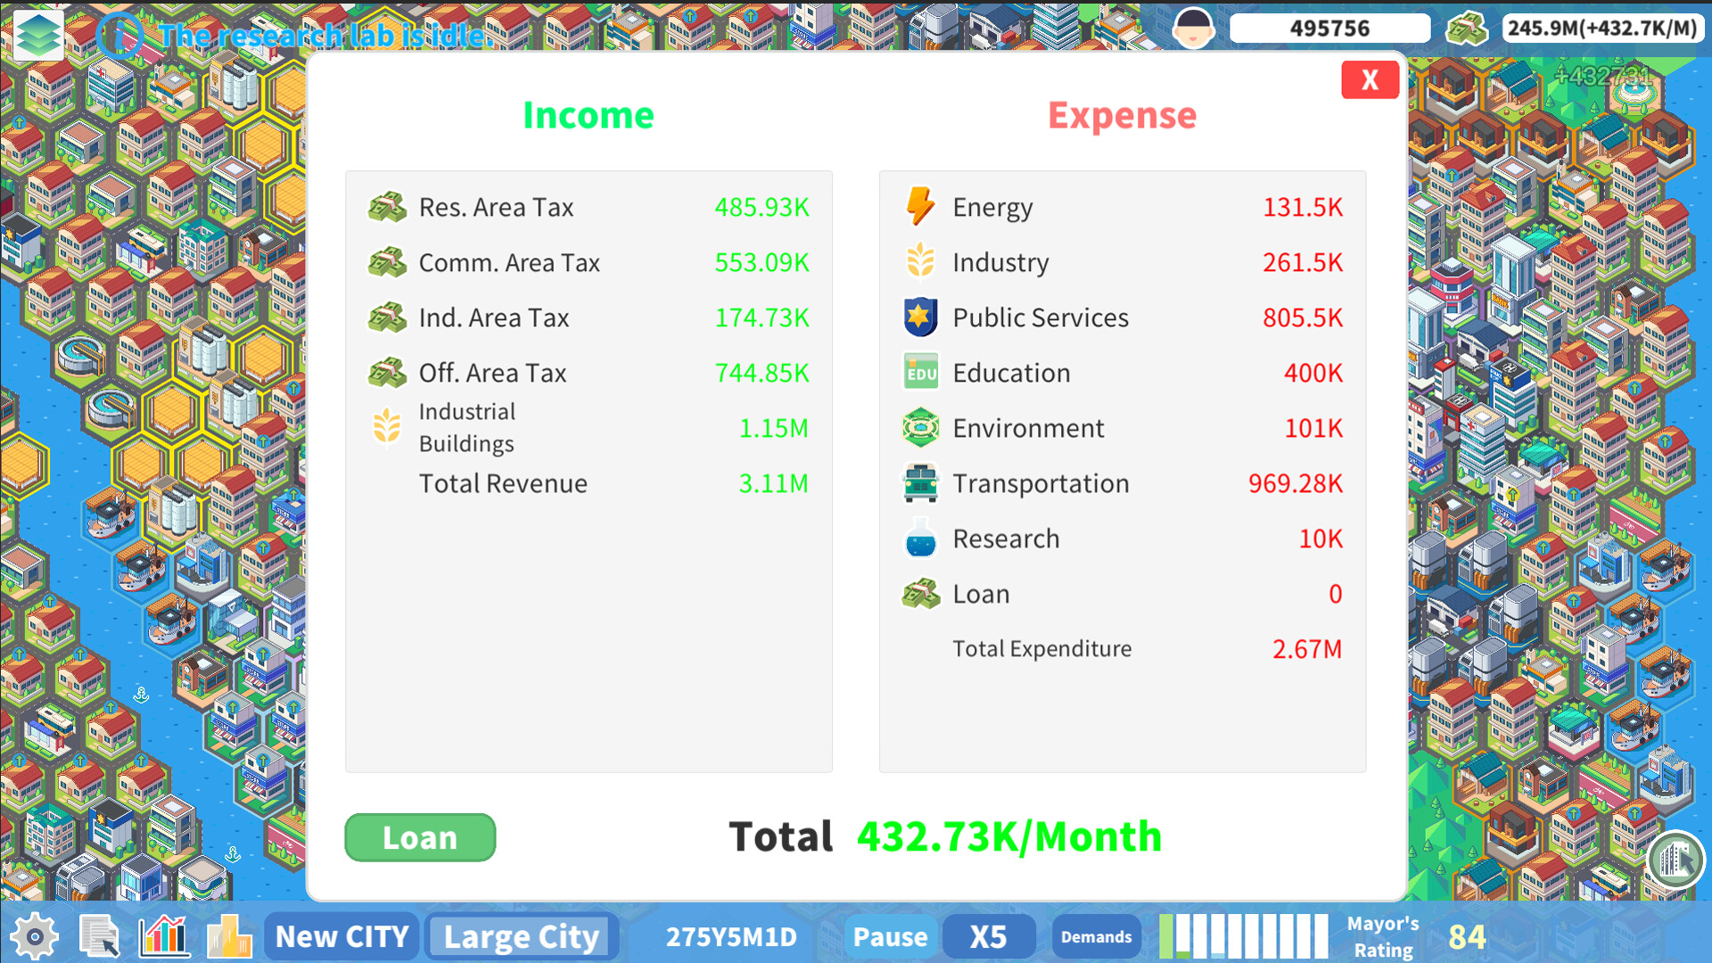Close the Income and Expense window
This screenshot has width=1712, height=963.
click(1370, 80)
